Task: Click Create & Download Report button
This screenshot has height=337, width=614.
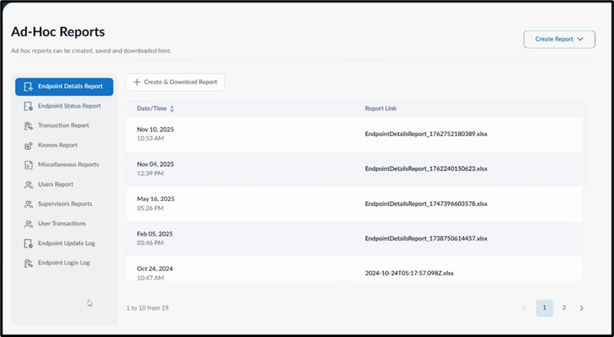Action: click(175, 82)
